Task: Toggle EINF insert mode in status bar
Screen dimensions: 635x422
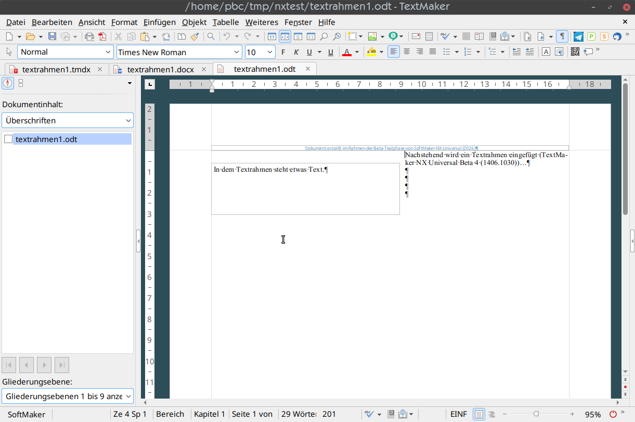Action: pyautogui.click(x=459, y=414)
